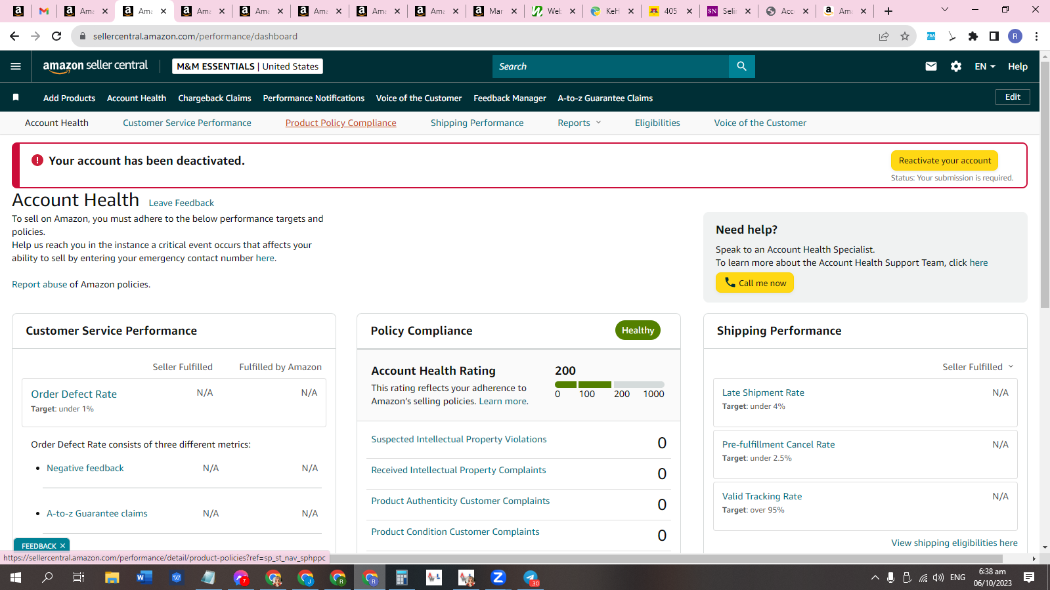Screen dimensions: 1050x590
Task: Go to the Shipping Performance tab
Action: 477,123
